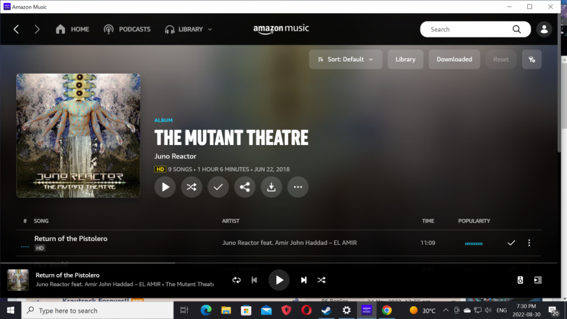Download the album
Screen dimensions: 567x319
click(x=271, y=187)
